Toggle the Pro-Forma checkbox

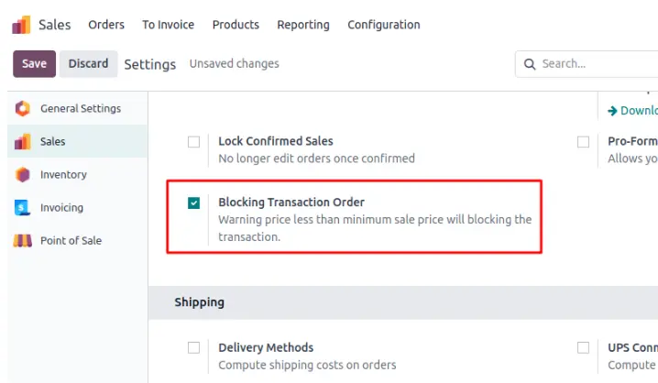tap(584, 142)
